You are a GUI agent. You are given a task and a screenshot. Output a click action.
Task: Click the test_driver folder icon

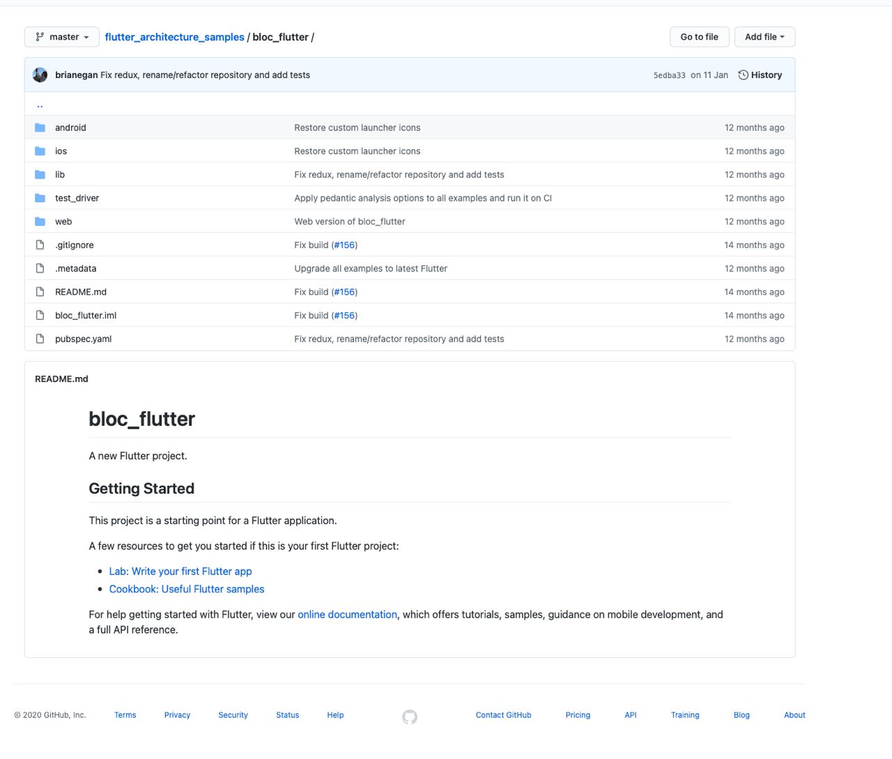pyautogui.click(x=40, y=198)
